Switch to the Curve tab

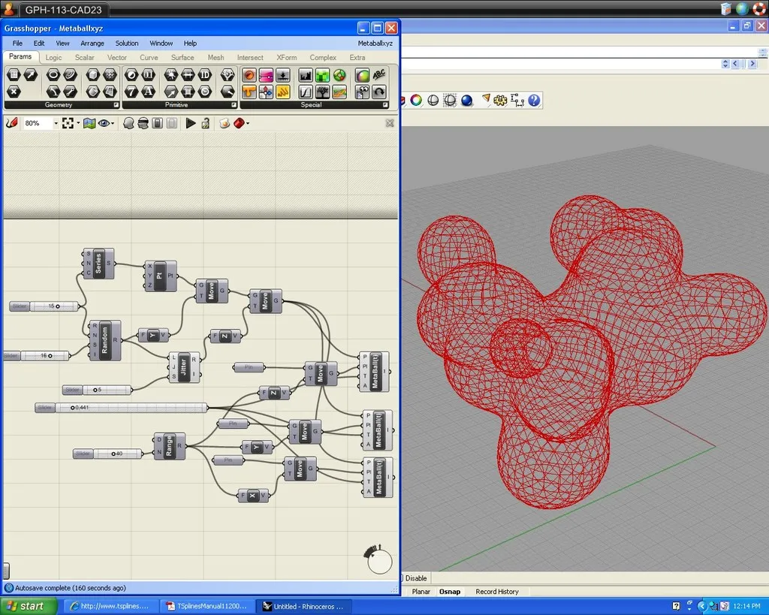pyautogui.click(x=149, y=57)
